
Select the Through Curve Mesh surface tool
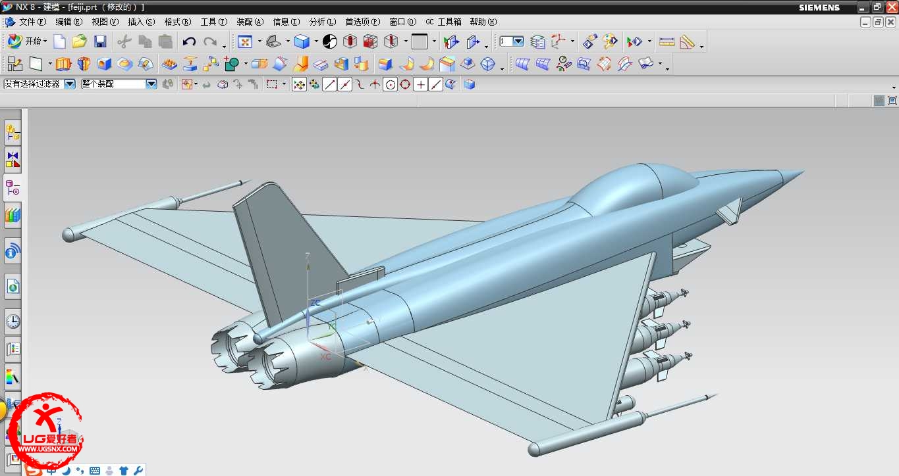click(543, 64)
